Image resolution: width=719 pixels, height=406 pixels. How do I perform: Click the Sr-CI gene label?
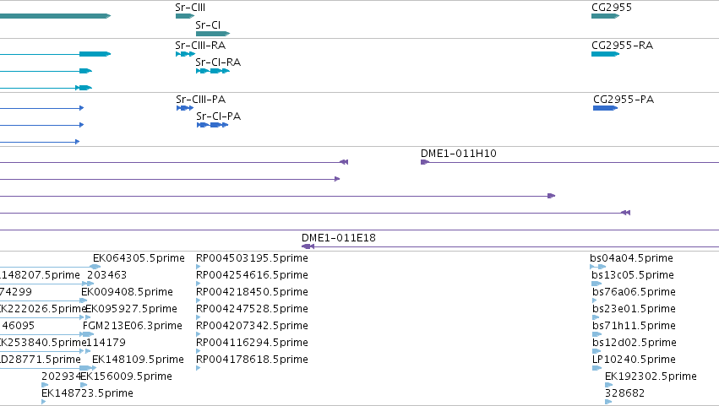[x=208, y=24]
